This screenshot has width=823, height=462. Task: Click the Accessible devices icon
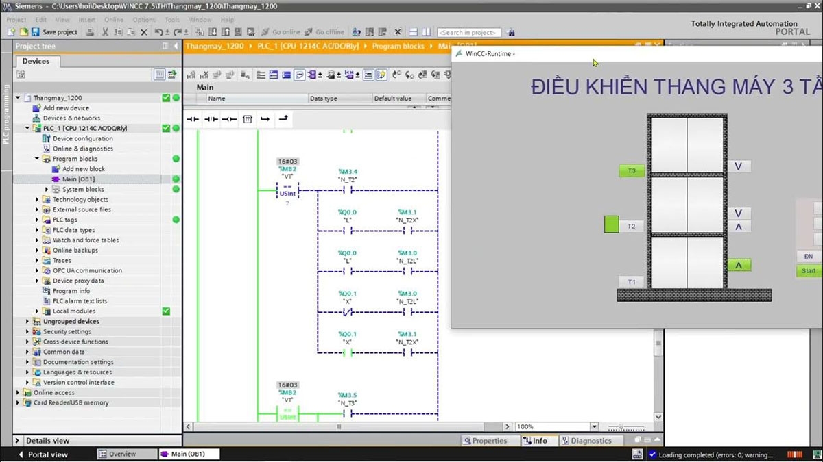coord(357,32)
